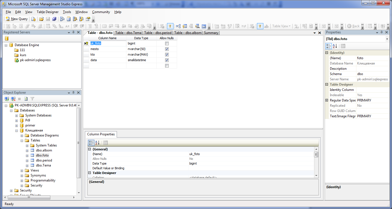392x209 pixels.
Task: Click the close X of the document tab area
Action: [320, 33]
